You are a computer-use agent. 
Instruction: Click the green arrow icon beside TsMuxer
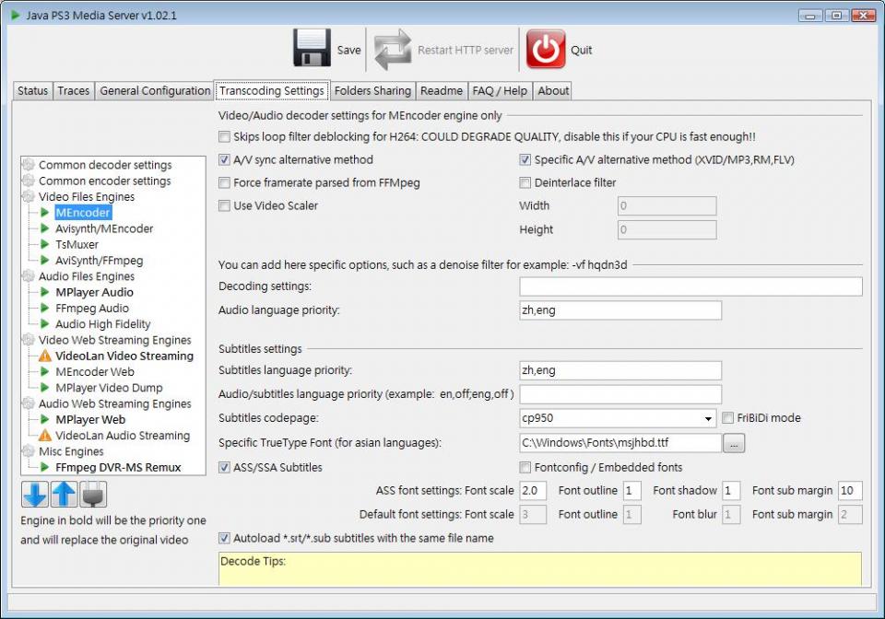[x=44, y=244]
